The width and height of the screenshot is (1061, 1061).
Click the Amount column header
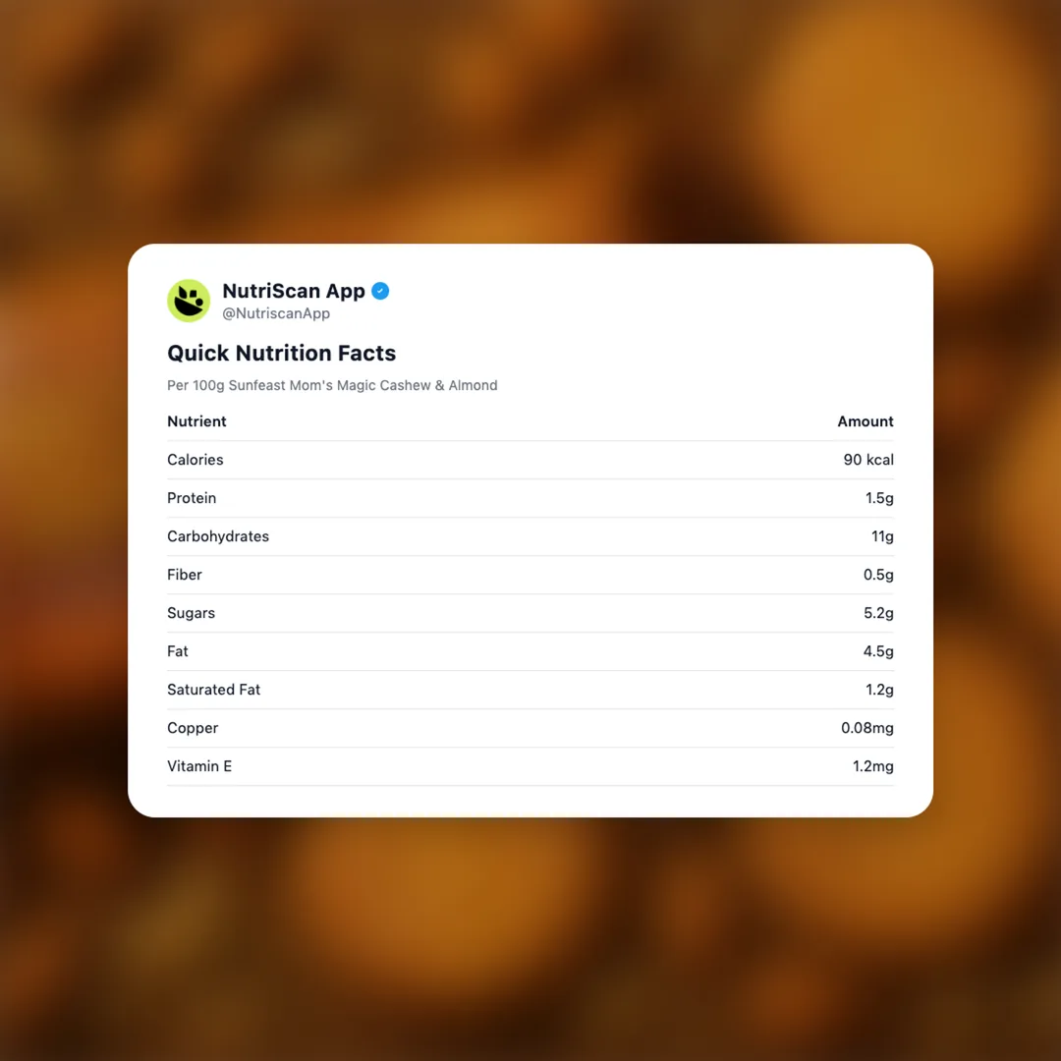pyautogui.click(x=865, y=421)
